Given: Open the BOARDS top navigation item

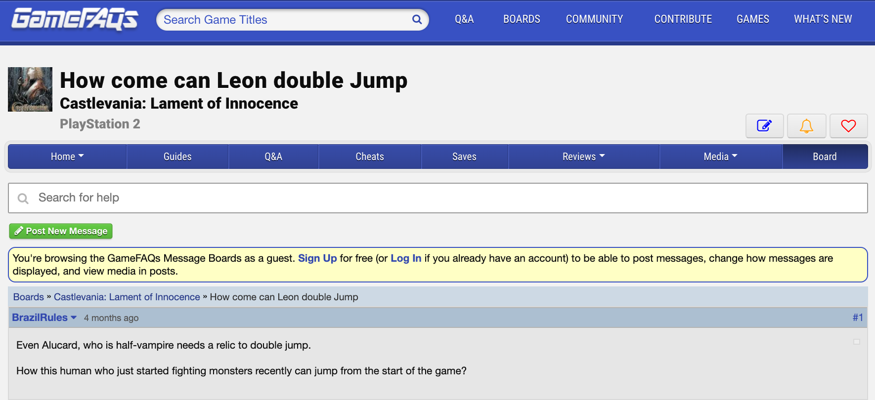Looking at the screenshot, I should (x=522, y=19).
